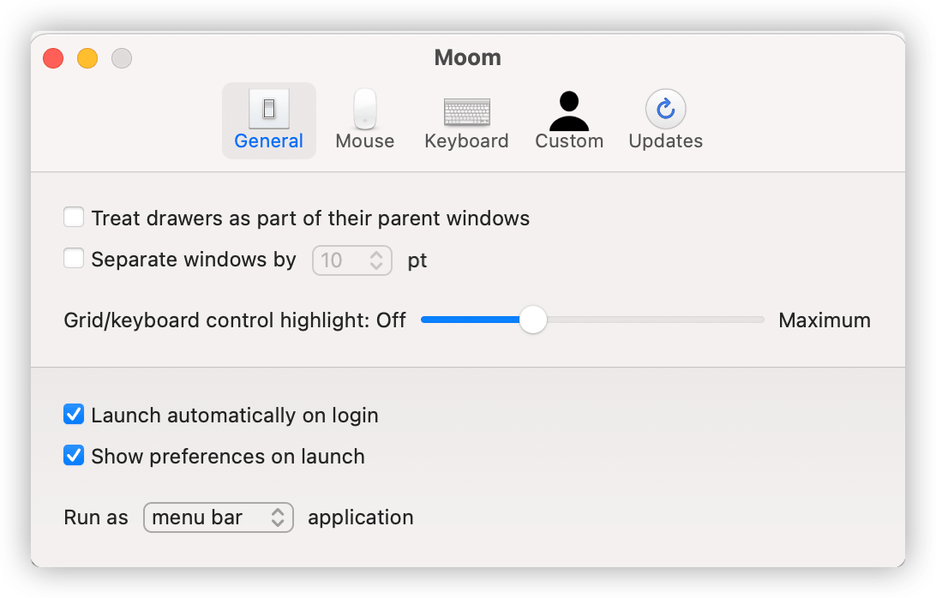Open the General preferences light-switch icon
Screen dimensions: 936x598
268,109
